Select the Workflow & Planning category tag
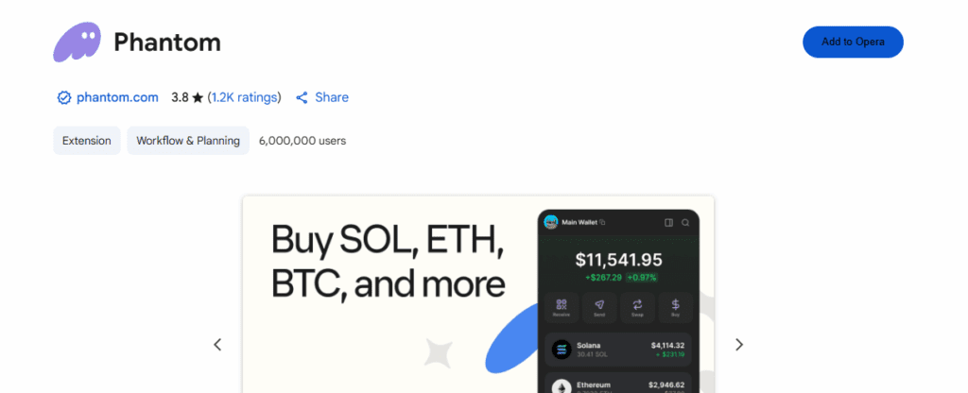Screen dimensions: 968x393 [x=188, y=141]
